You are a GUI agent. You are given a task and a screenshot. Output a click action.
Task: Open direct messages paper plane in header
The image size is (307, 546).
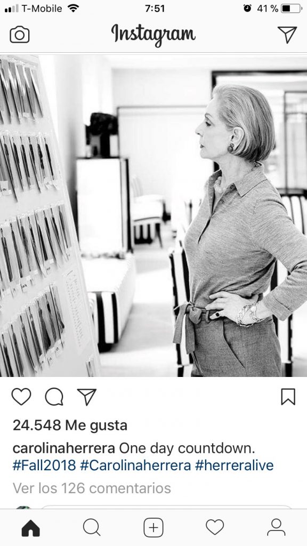pos(287,35)
